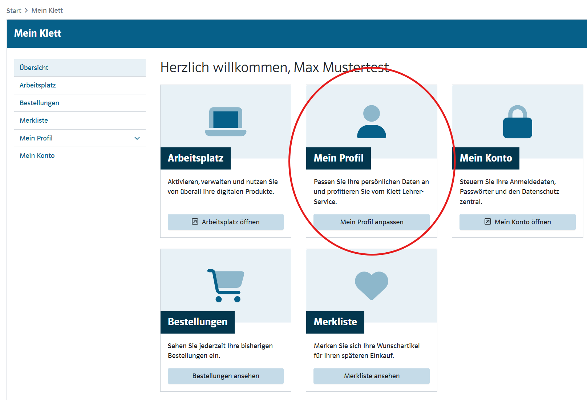Click the heart icon on Merkliste card
Image resolution: width=587 pixels, height=400 pixels.
pos(371,285)
